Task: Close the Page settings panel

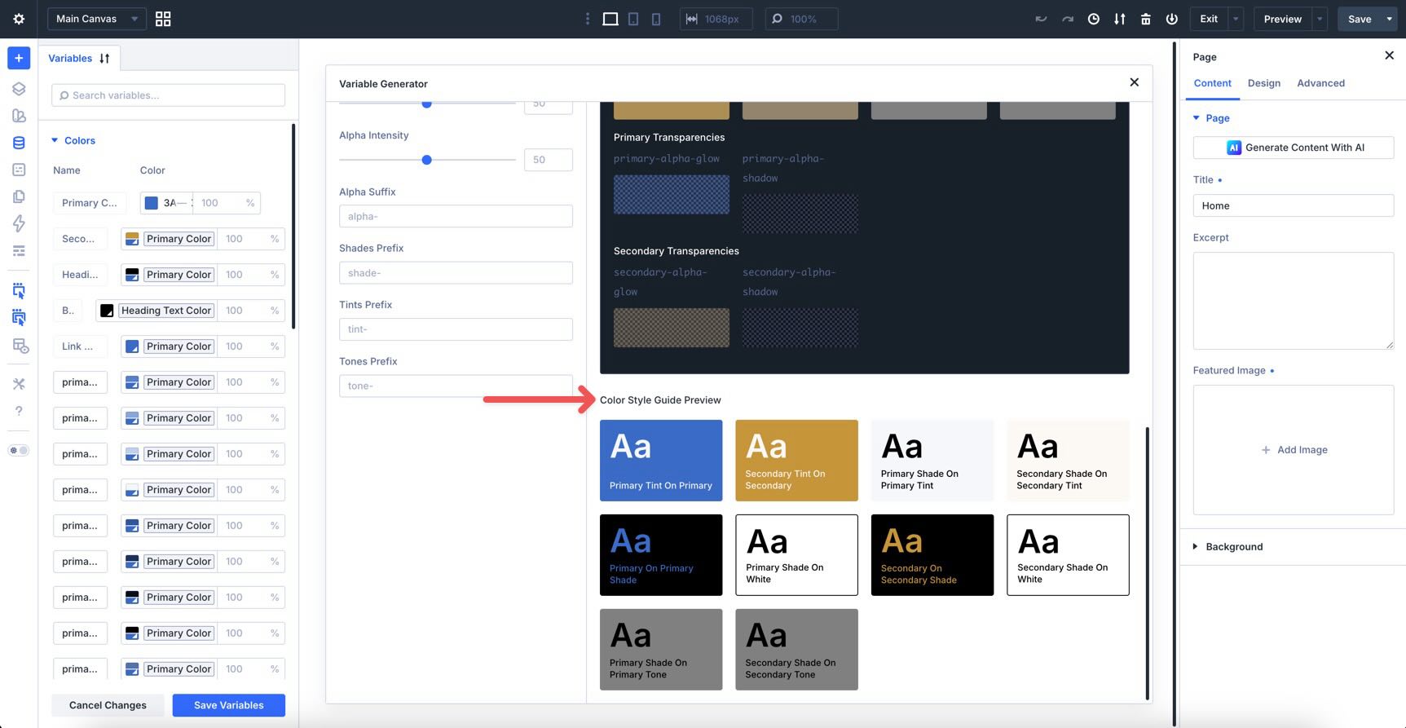Action: pos(1389,55)
